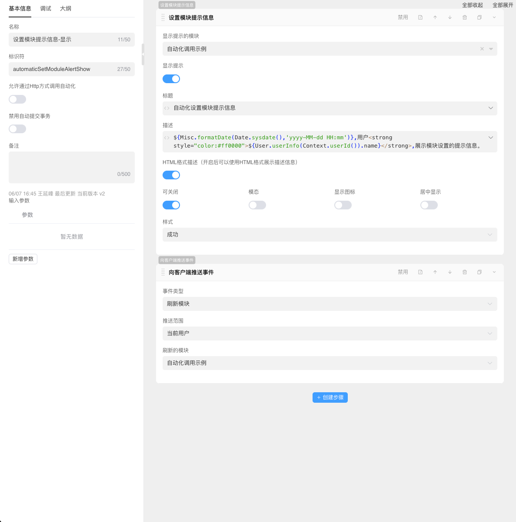Delete the 向客户端推送事件 step via trash icon
The width and height of the screenshot is (516, 522).
(x=465, y=272)
